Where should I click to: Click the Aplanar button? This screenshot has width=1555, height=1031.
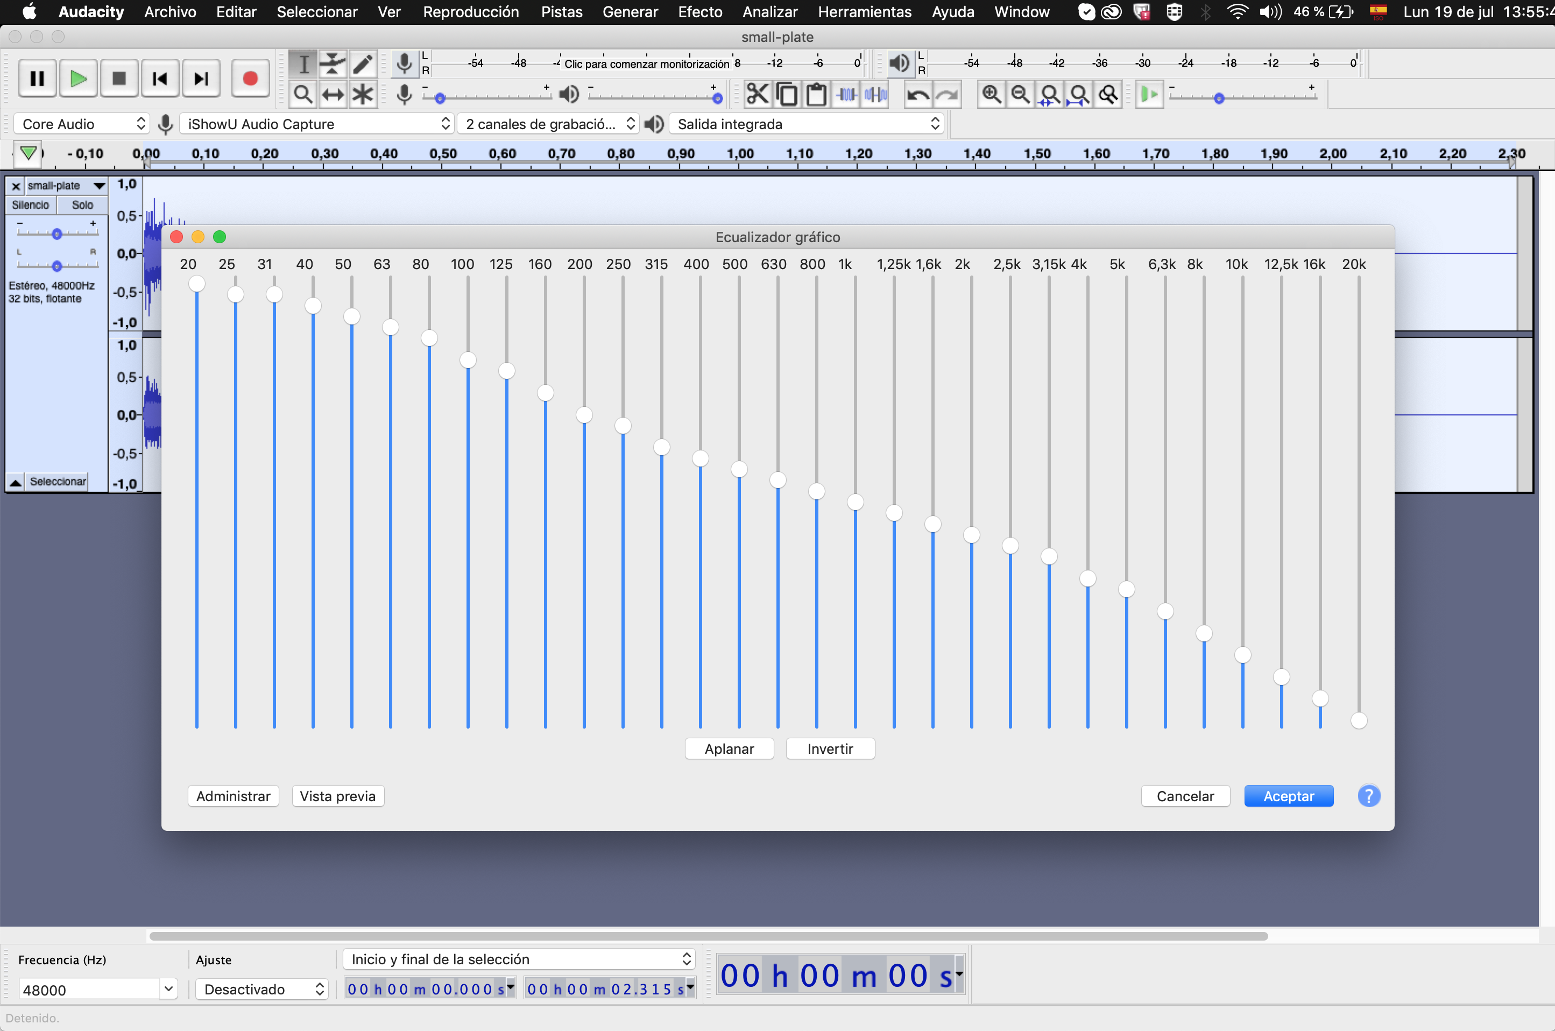click(729, 749)
